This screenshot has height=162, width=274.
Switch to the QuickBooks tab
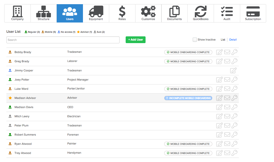point(201,13)
